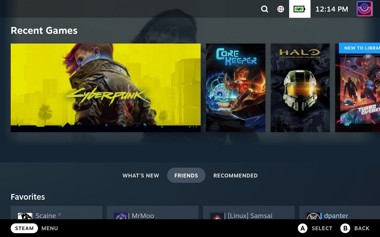Viewport: 380px width, 237px height.
Task: Open the highlighted battery status icon
Action: pos(300,9)
